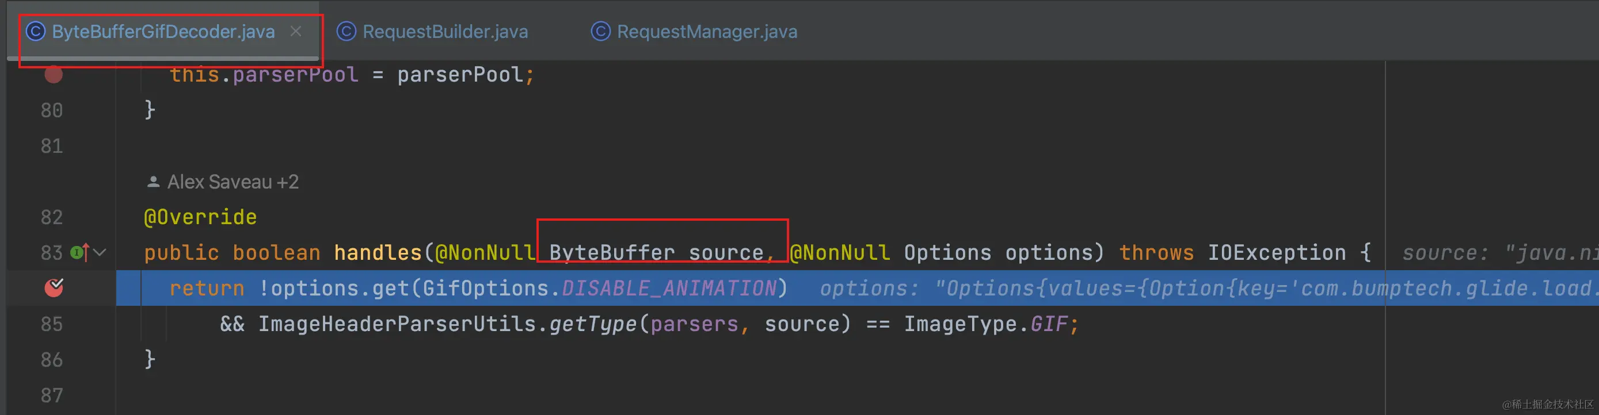Image resolution: width=1599 pixels, height=415 pixels.
Task: Click the Alex Saveau +2 author hint
Action: (233, 182)
